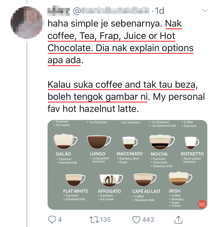This screenshot has width=218, height=227.
Task: Click the 1d timestamp link
Action: coord(160,11)
